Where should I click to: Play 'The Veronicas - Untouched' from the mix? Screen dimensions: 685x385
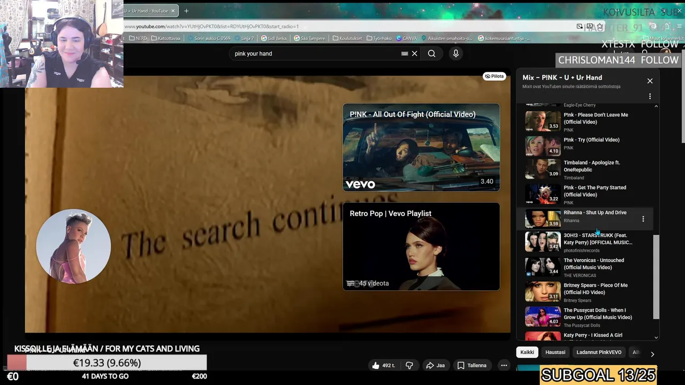(x=589, y=266)
